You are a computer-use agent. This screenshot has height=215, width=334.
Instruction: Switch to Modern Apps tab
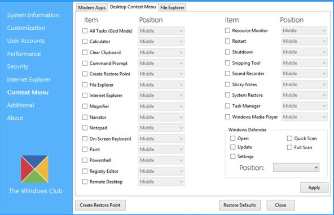coord(92,7)
